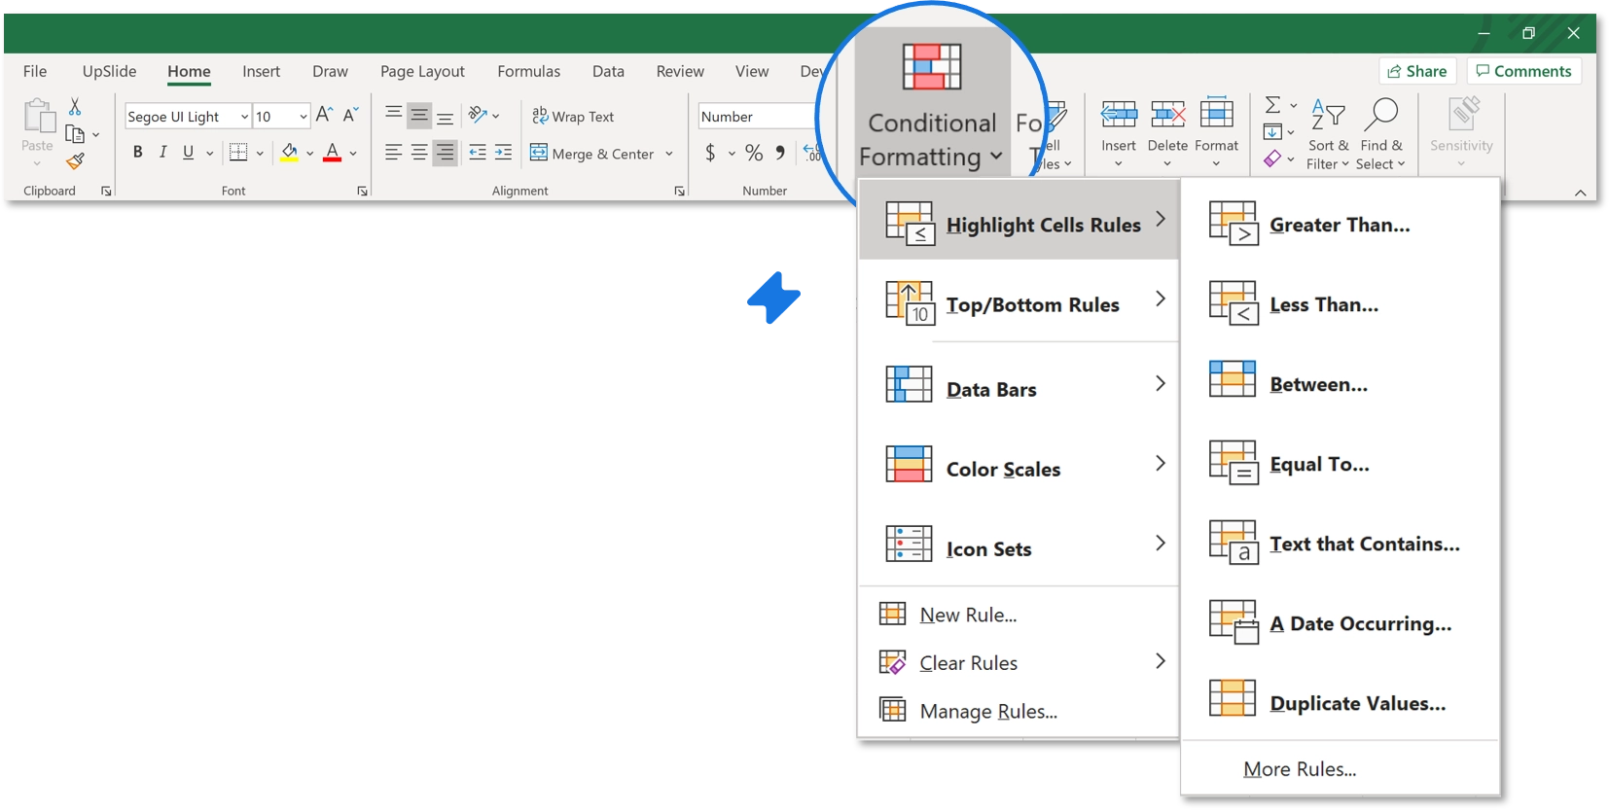Viewport: 1609px width, 810px height.
Task: Expand Color Scales submenu
Action: 1019,466
